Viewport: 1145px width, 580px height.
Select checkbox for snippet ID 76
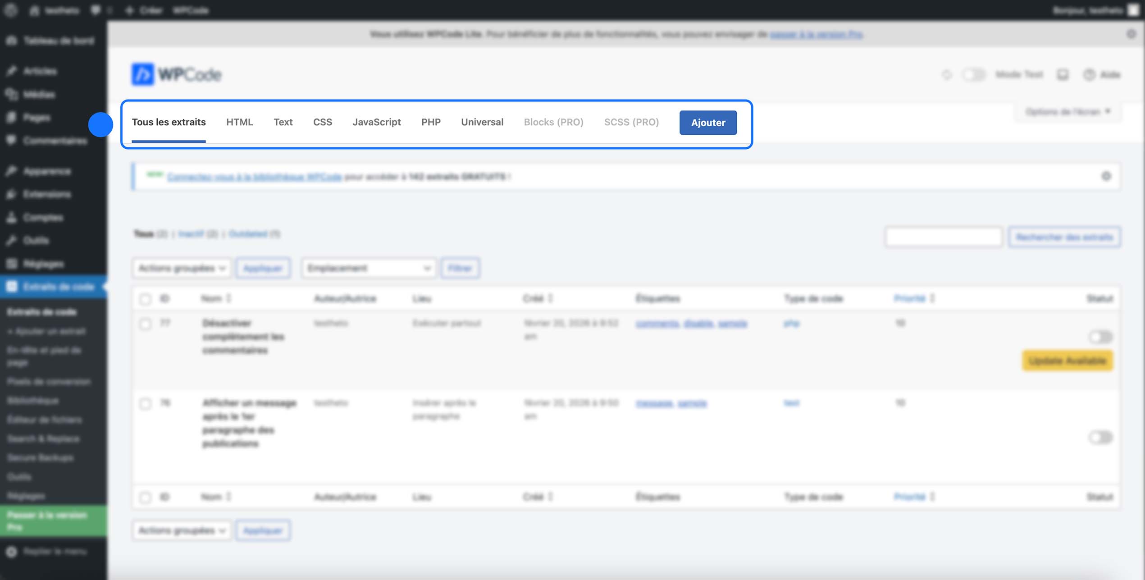click(145, 403)
